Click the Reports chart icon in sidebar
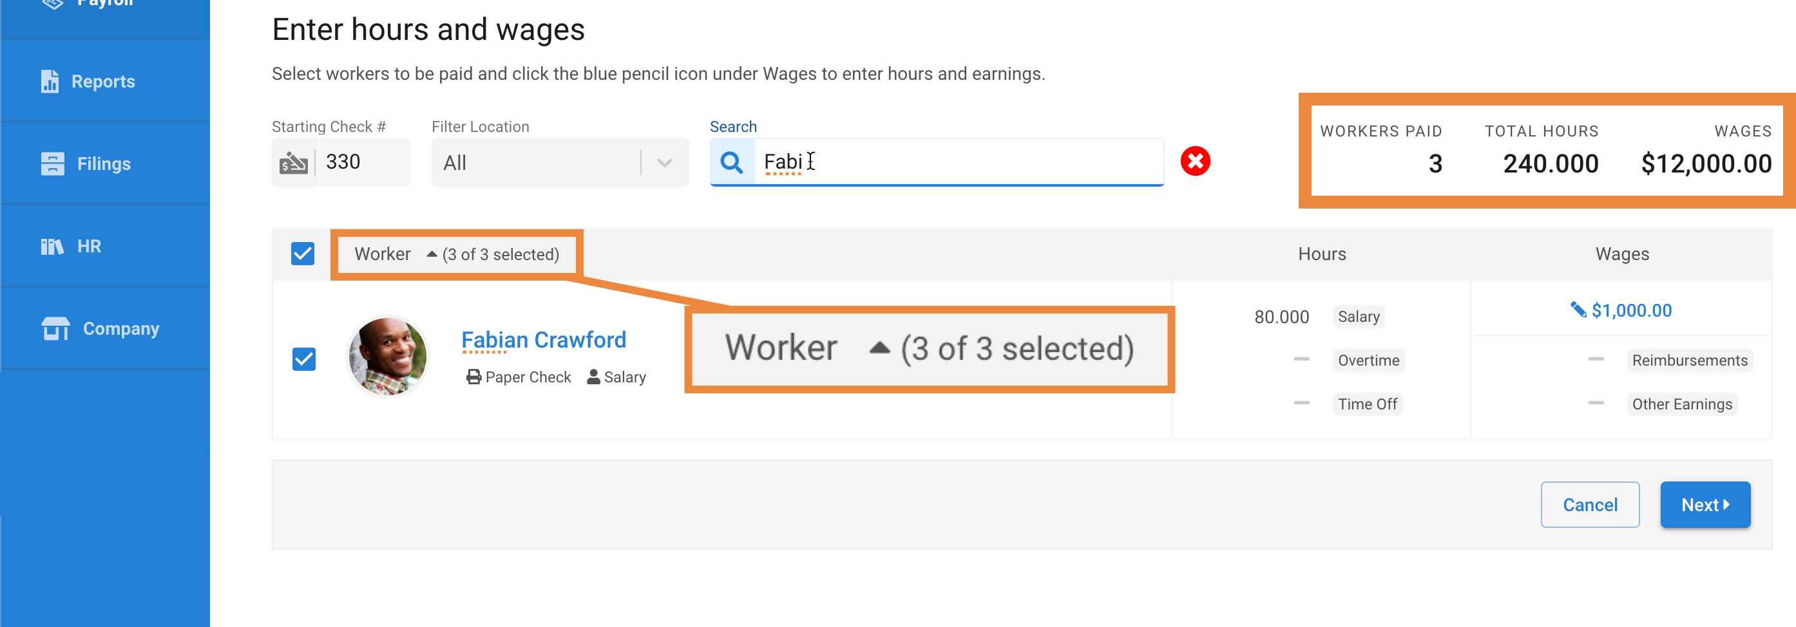Screen dimensions: 1796x627 [x=50, y=82]
